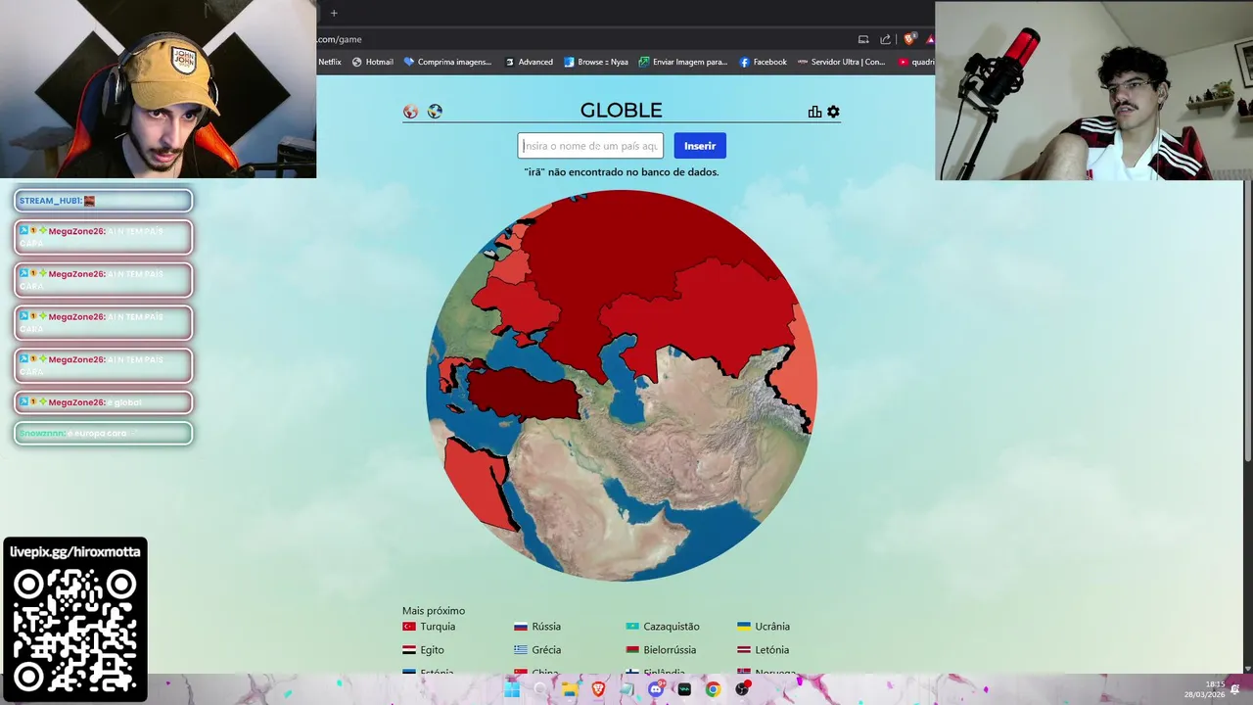This screenshot has width=1253, height=705.
Task: Open the Windows Start button
Action: [x=512, y=689]
